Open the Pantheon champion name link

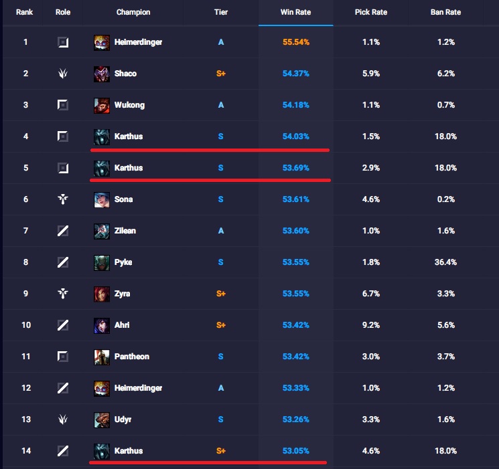tap(132, 357)
